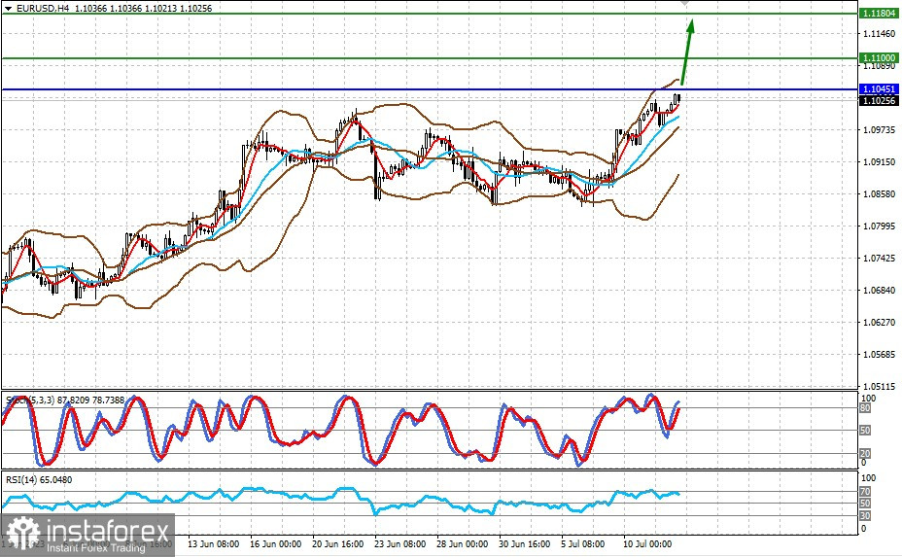Click the 5 Jul 08:00 time label

point(583,543)
